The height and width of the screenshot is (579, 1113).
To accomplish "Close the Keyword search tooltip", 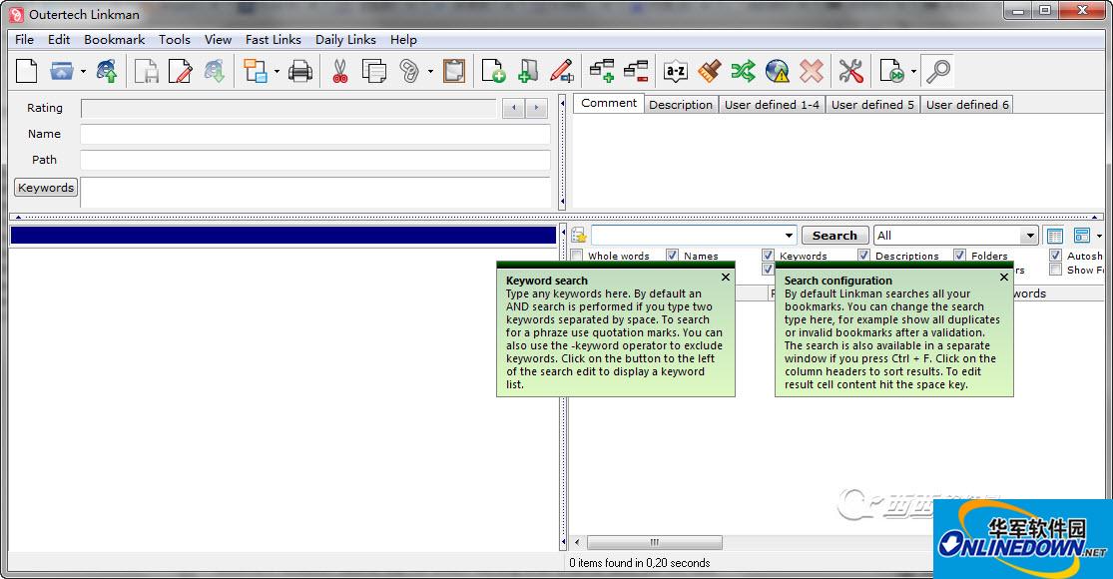I will [x=726, y=278].
